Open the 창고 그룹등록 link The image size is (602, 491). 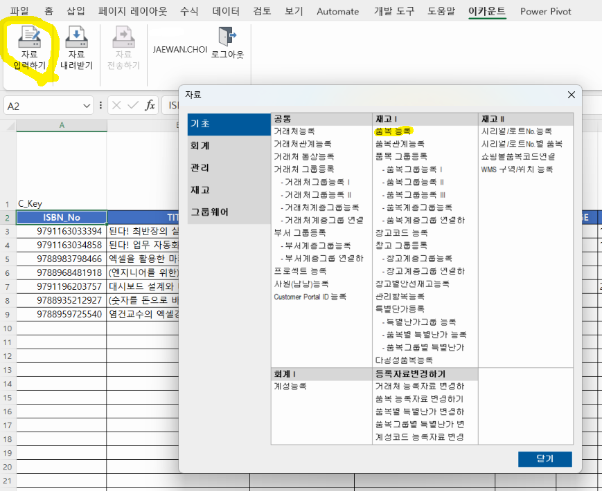(401, 245)
